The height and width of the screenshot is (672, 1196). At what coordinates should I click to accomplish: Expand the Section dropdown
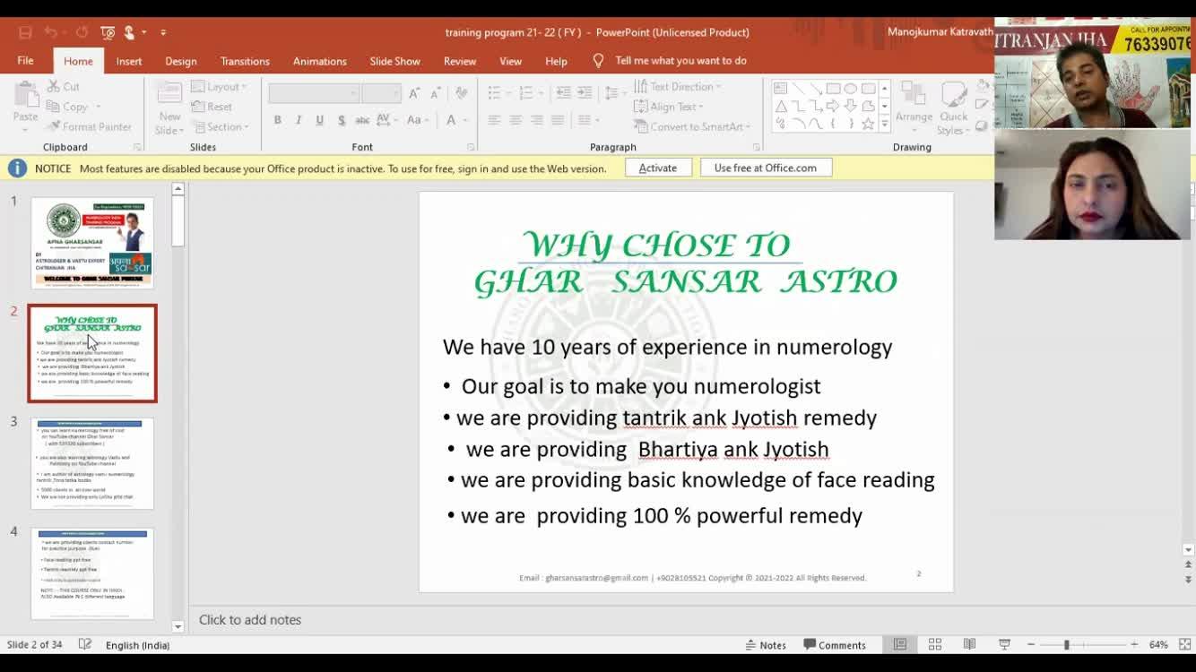[221, 127]
